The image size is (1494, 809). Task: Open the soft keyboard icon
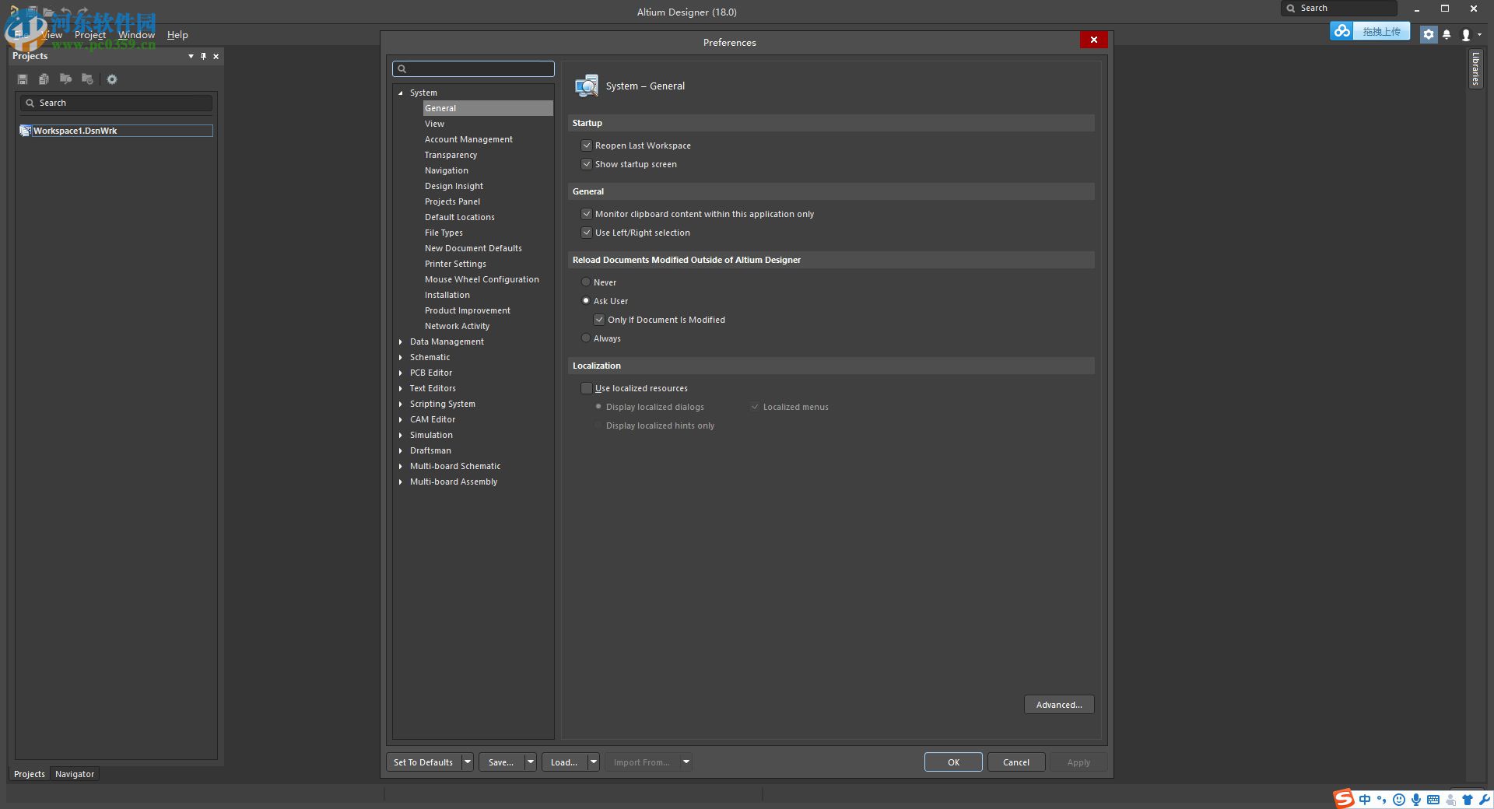click(x=1433, y=800)
